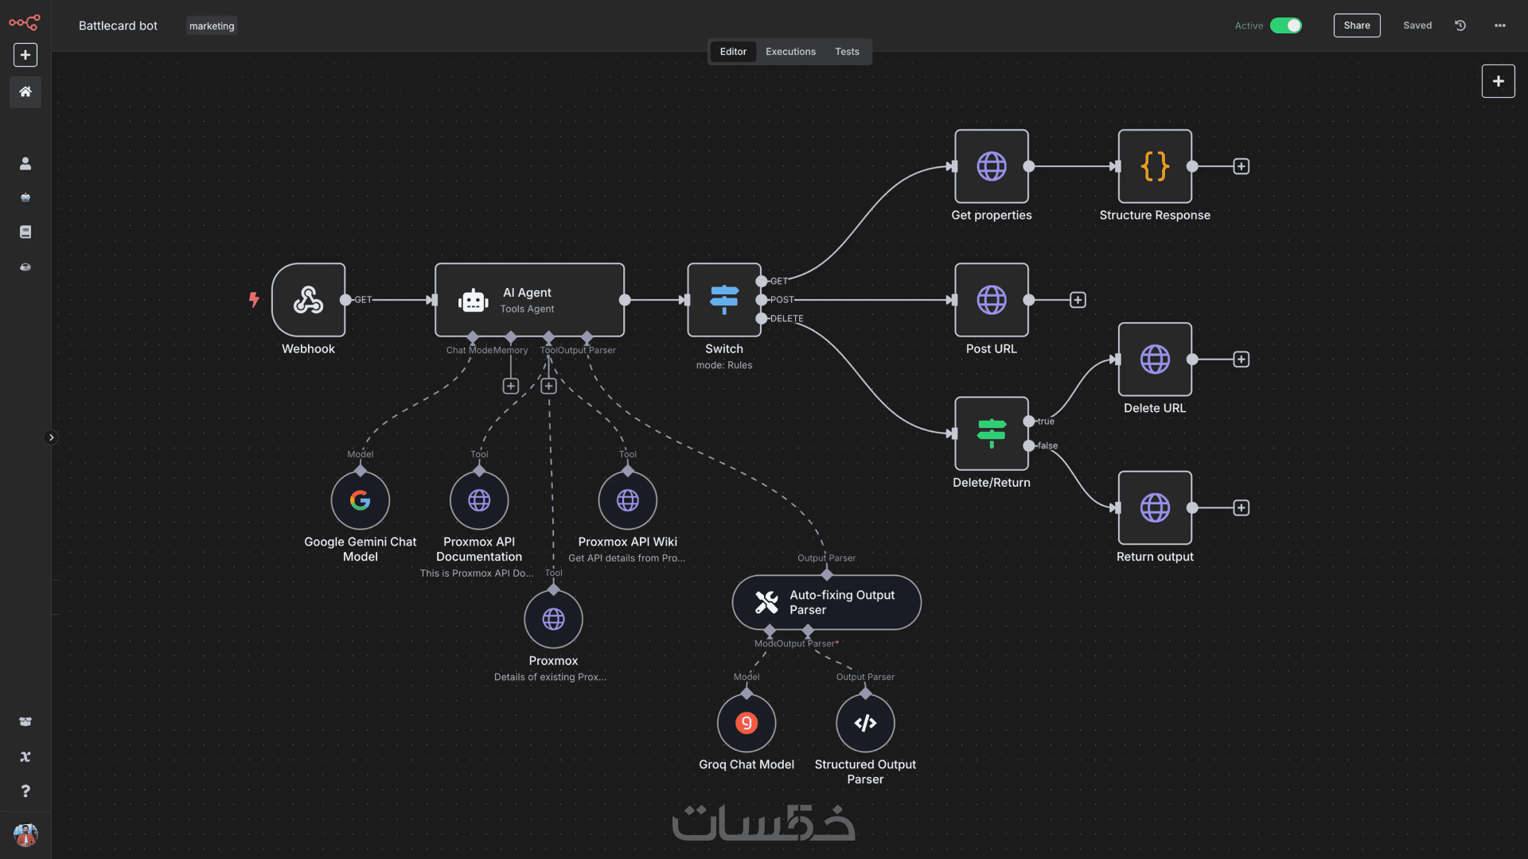
Task: Click the Share button
Action: pyautogui.click(x=1356, y=25)
